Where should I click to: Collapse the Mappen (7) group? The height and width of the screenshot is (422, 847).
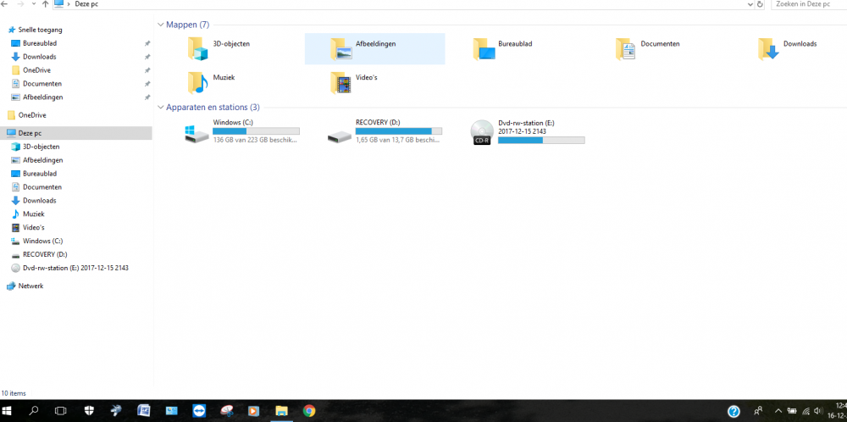pos(161,25)
